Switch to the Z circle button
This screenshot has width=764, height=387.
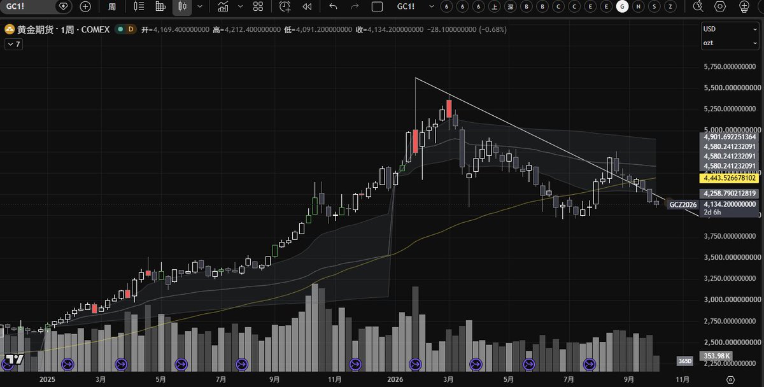pyautogui.click(x=670, y=6)
